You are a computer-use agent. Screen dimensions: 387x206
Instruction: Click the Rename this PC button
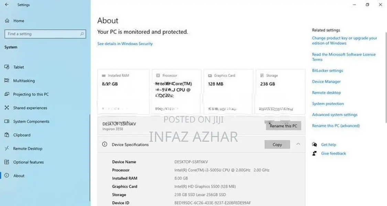[x=283, y=126]
